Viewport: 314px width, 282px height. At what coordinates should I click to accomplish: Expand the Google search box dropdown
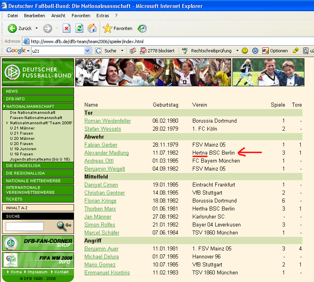click(x=87, y=51)
